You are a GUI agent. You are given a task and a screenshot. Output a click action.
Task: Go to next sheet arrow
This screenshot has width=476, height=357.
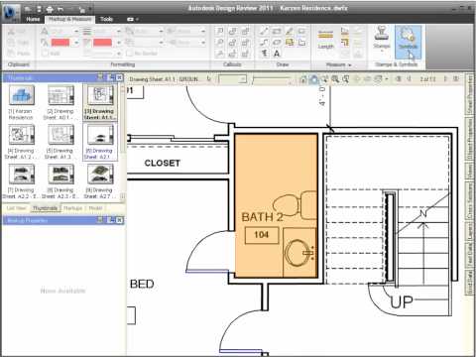pyautogui.click(x=445, y=79)
